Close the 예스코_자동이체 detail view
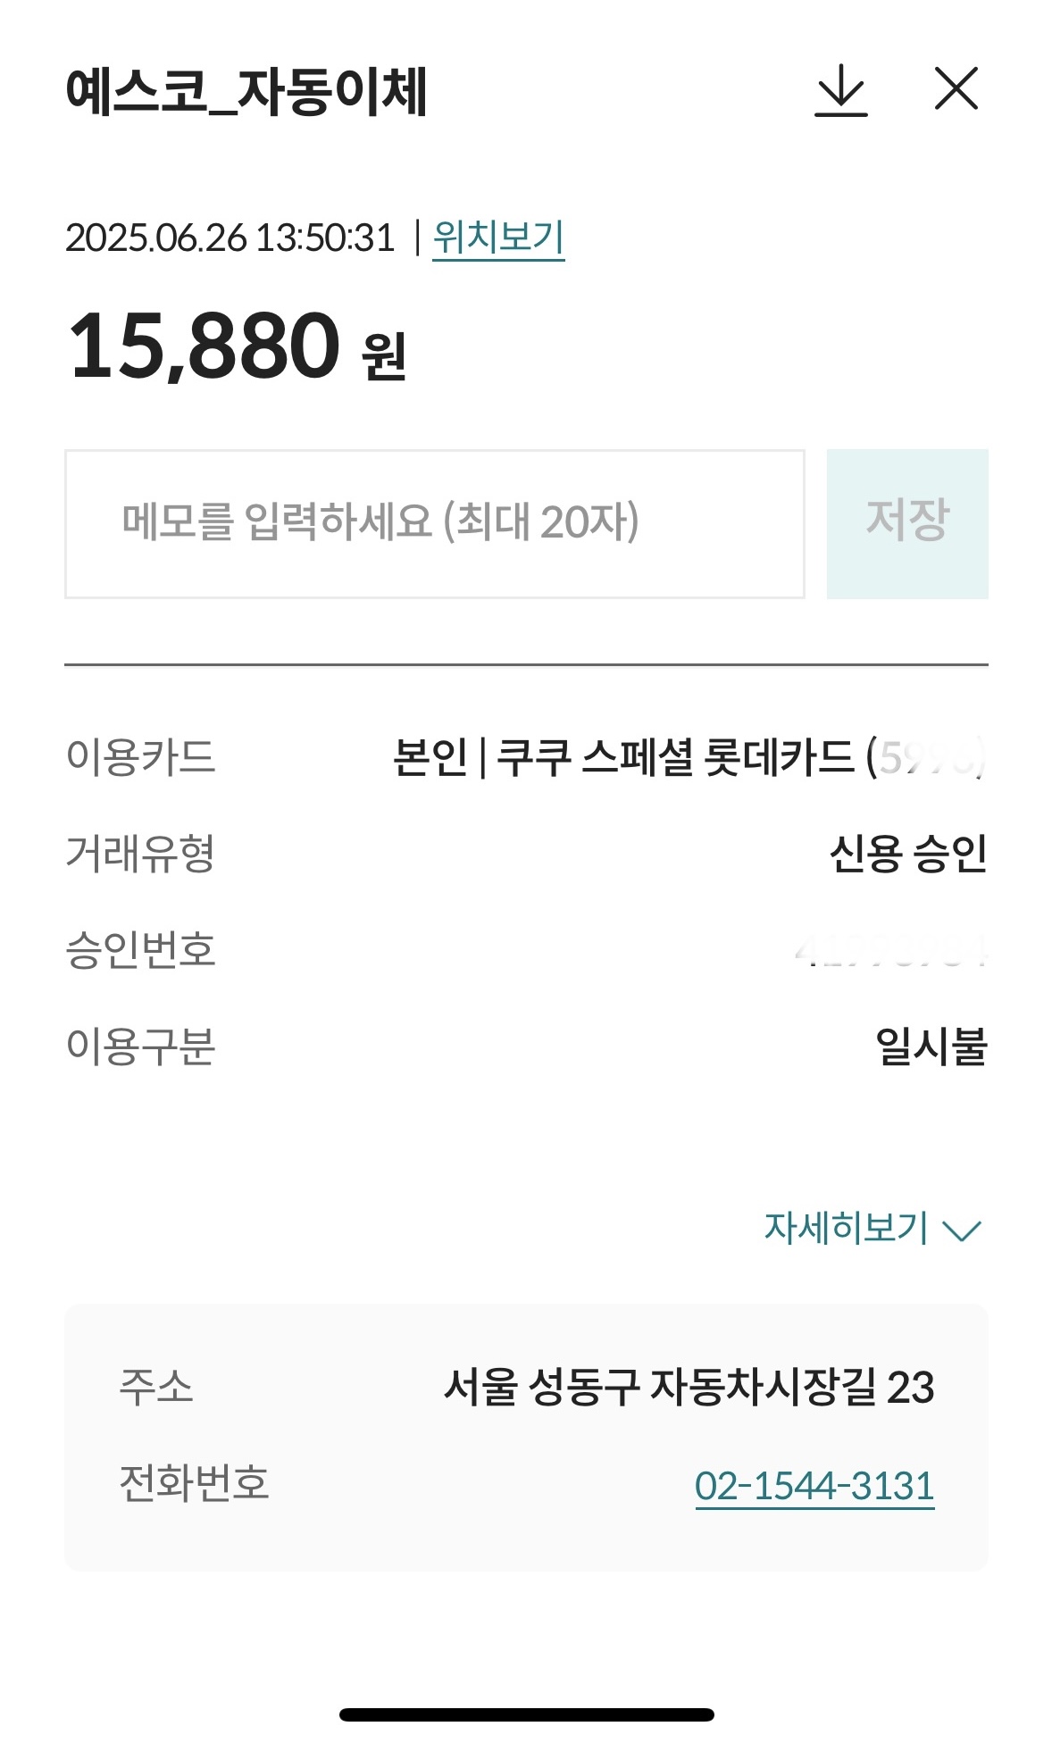This screenshot has width=1052, height=1743. [x=956, y=89]
